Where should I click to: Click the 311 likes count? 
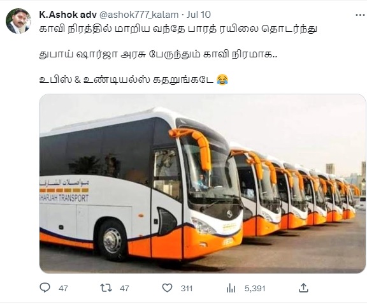point(187,288)
